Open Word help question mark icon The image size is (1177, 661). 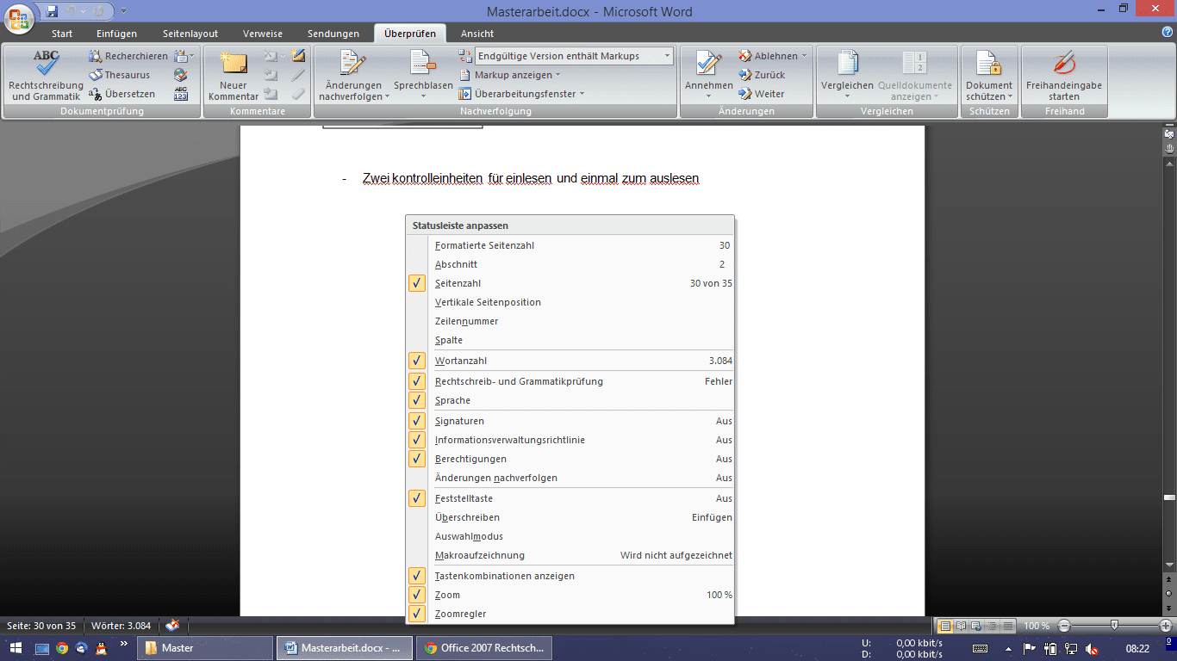[x=1168, y=32]
